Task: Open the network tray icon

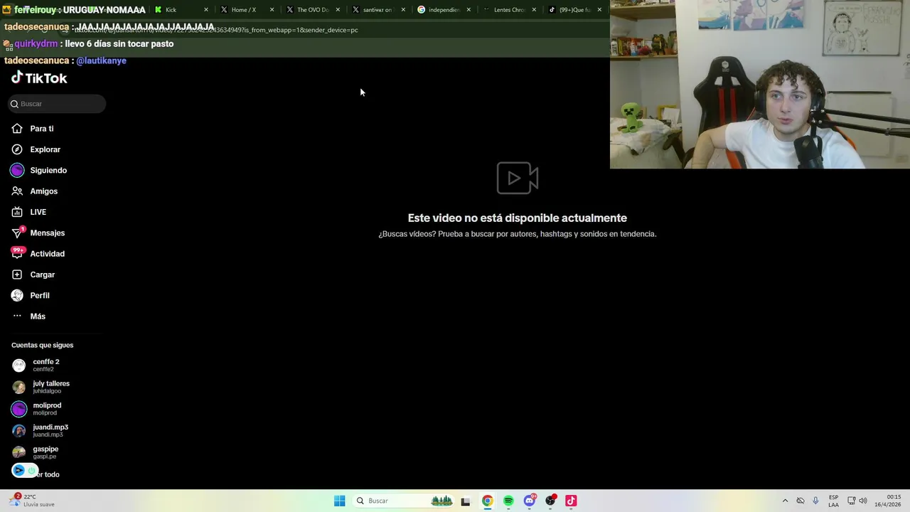Action: [851, 501]
